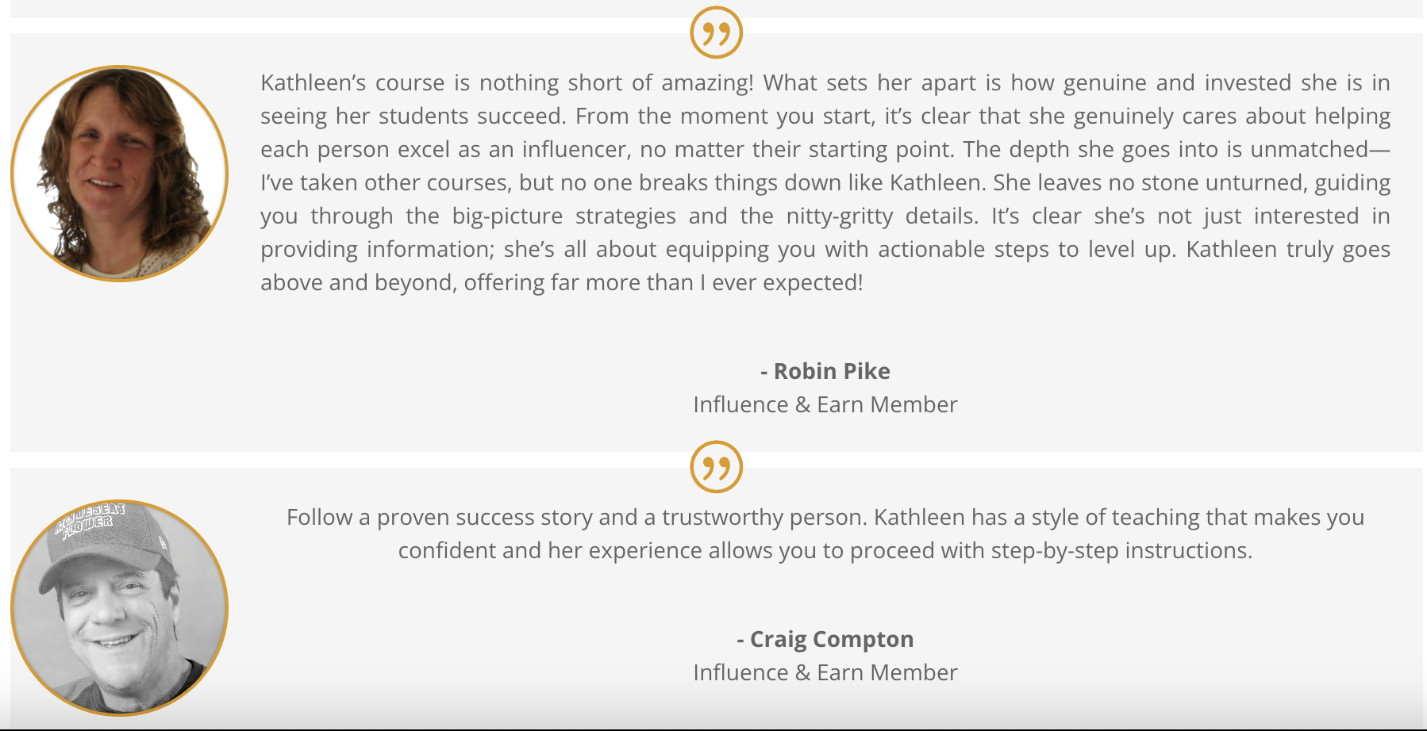Click the "- Craig Compton" name
1427x731 pixels.
(825, 639)
